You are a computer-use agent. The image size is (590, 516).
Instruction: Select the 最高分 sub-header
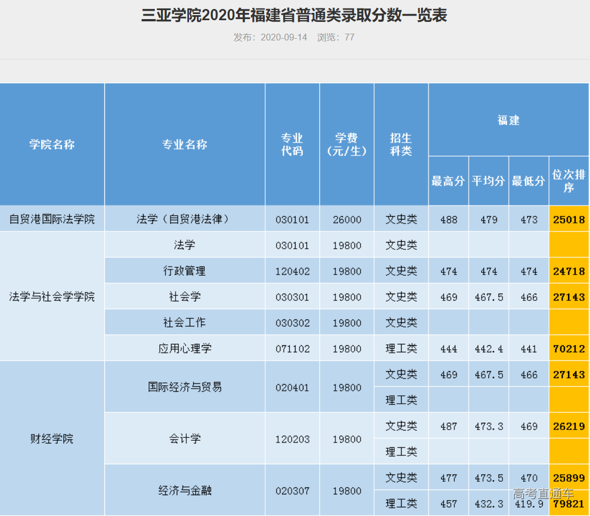pos(448,181)
